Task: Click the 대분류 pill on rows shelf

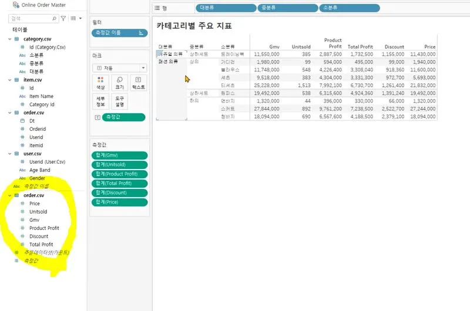Action: 226,8
